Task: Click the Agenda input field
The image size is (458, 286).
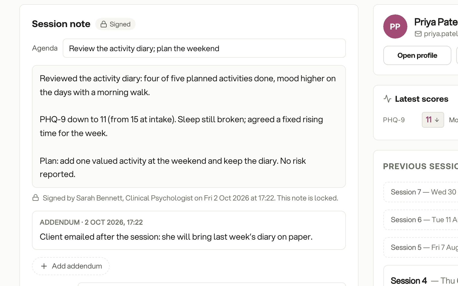Action: click(204, 48)
